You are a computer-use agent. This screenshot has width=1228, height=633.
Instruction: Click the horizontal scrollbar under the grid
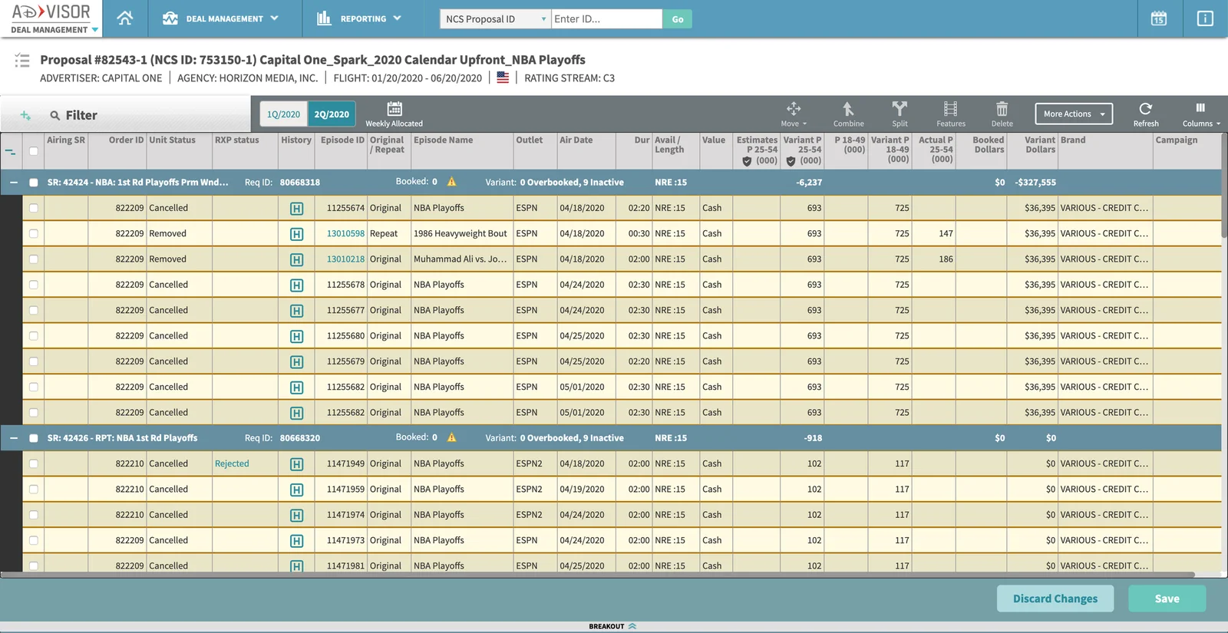pos(599,575)
